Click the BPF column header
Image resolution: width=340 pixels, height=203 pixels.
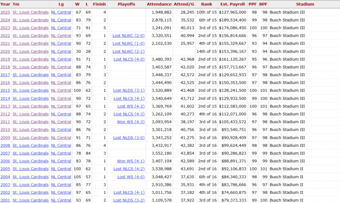tap(263, 4)
